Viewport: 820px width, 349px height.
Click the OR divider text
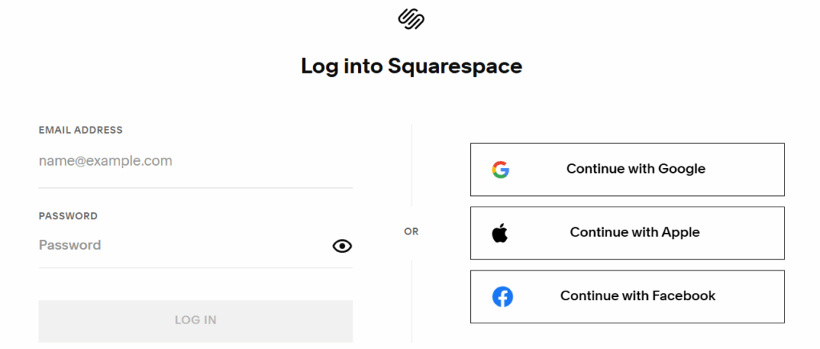(412, 232)
